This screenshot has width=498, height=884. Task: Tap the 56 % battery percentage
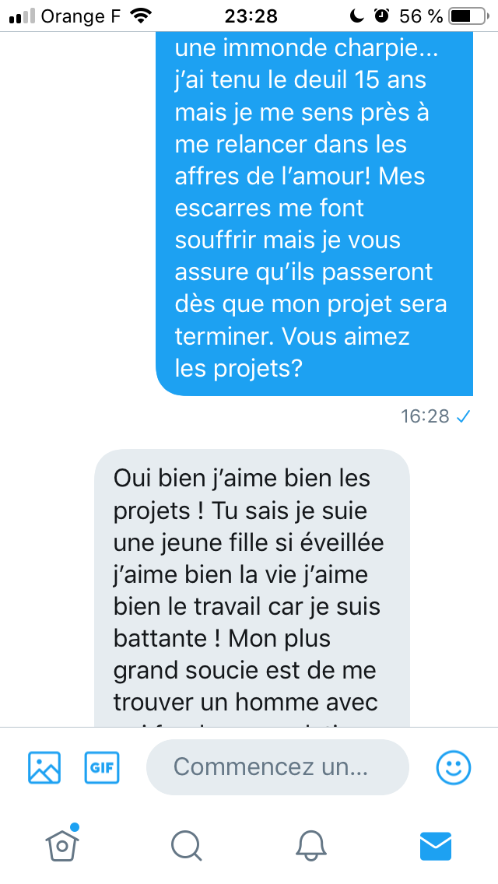click(421, 16)
